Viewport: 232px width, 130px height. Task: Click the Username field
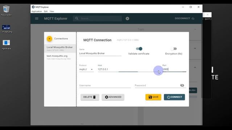(105, 86)
